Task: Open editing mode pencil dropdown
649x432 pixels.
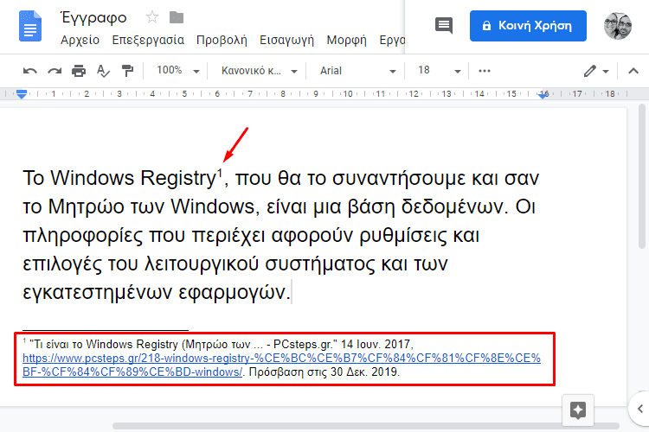Action: [x=596, y=71]
